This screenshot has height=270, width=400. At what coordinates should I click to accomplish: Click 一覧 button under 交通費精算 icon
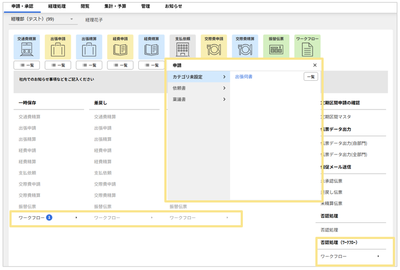(27, 65)
